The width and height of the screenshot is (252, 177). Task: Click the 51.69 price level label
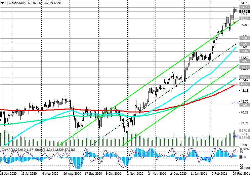point(244,61)
